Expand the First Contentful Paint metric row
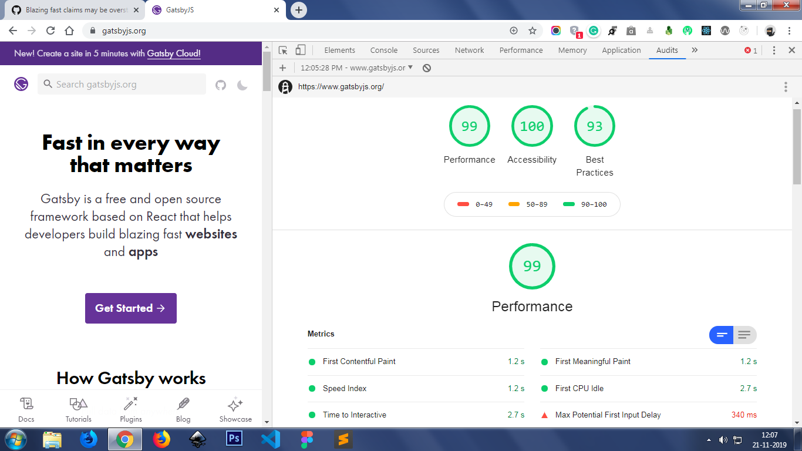The image size is (802, 451). point(416,362)
